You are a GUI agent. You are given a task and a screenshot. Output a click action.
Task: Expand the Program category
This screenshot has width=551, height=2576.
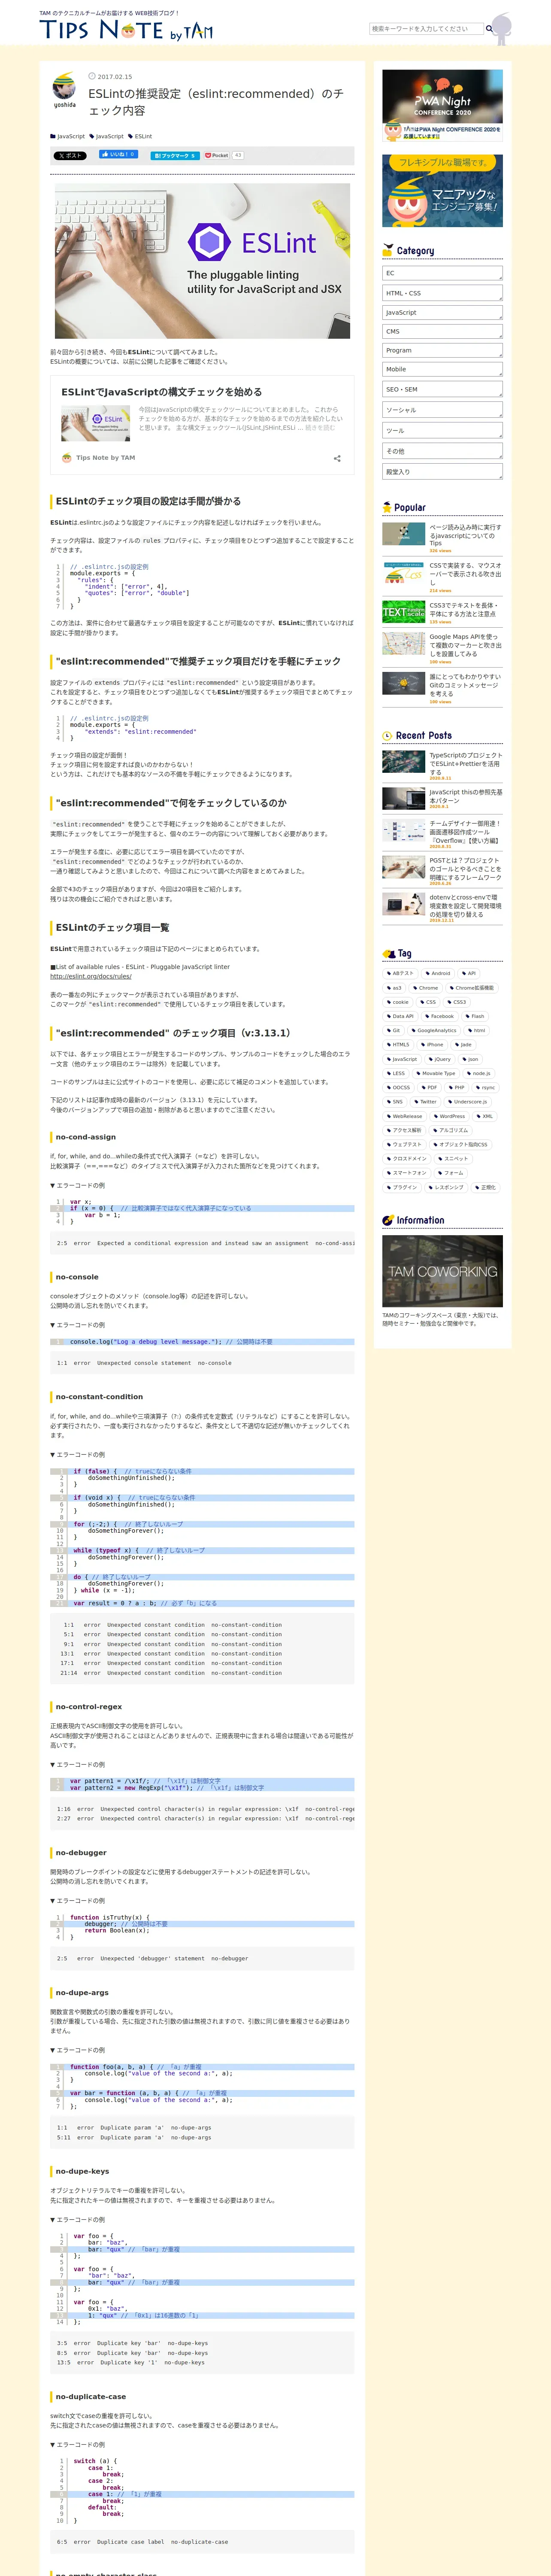coord(442,350)
